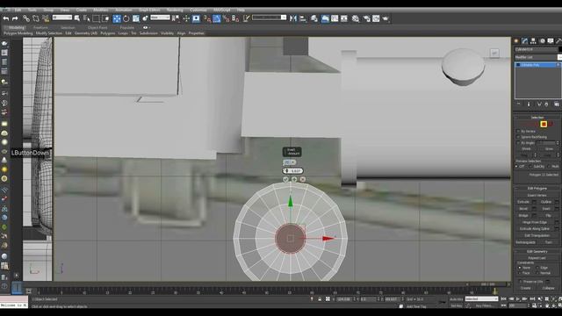Open the Rendering menu

[175, 10]
